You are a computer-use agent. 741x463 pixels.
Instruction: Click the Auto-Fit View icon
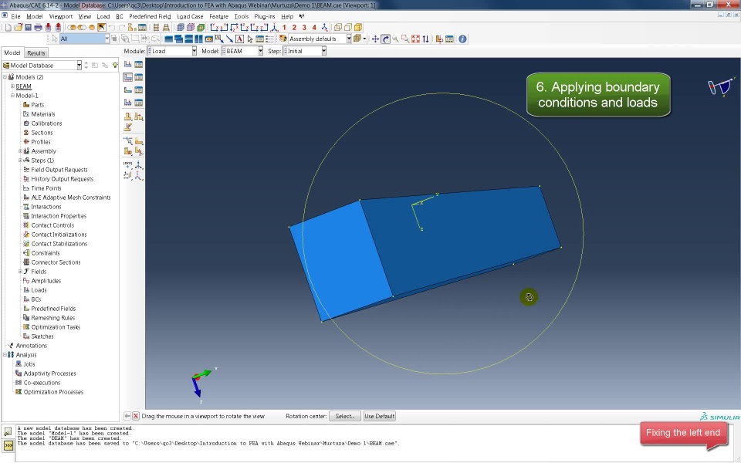[x=415, y=39]
